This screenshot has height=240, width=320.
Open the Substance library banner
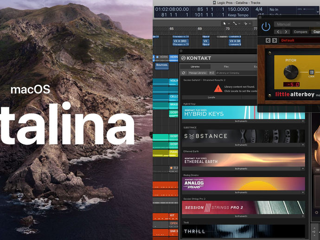click(243, 136)
